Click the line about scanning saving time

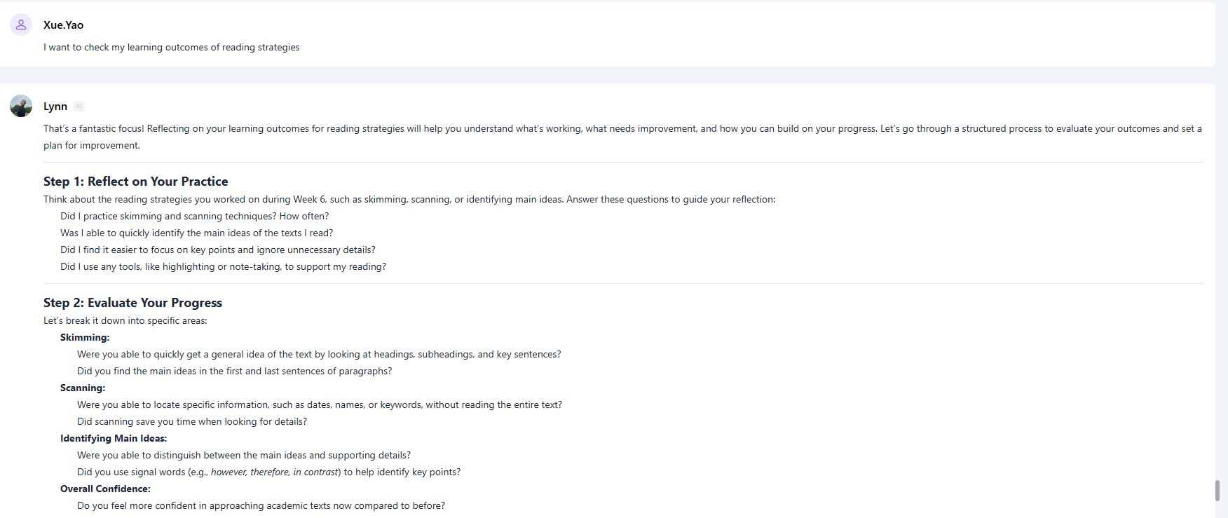192,421
